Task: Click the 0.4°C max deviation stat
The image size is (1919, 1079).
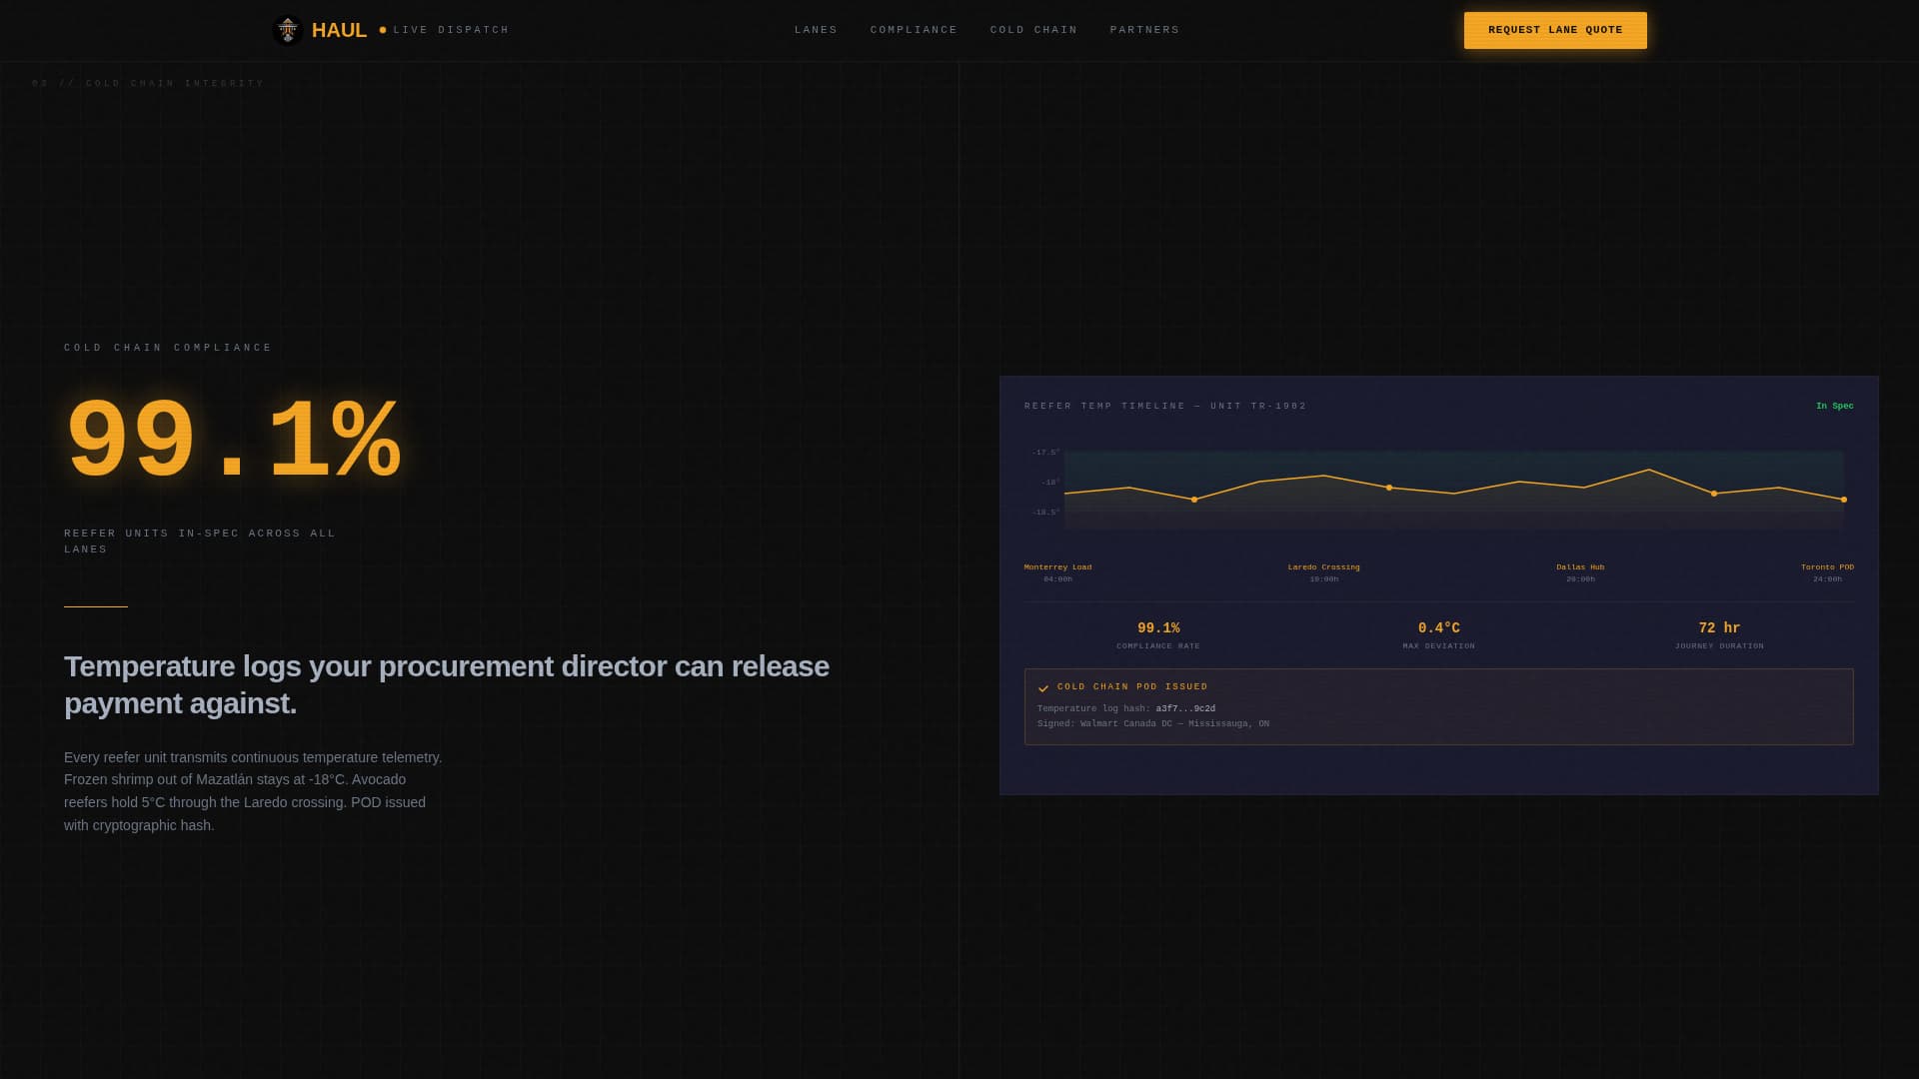Action: tap(1438, 635)
